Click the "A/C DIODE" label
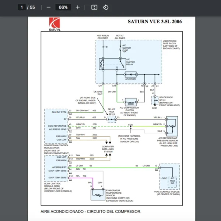This screenshot has width=221, height=221. [131, 79]
